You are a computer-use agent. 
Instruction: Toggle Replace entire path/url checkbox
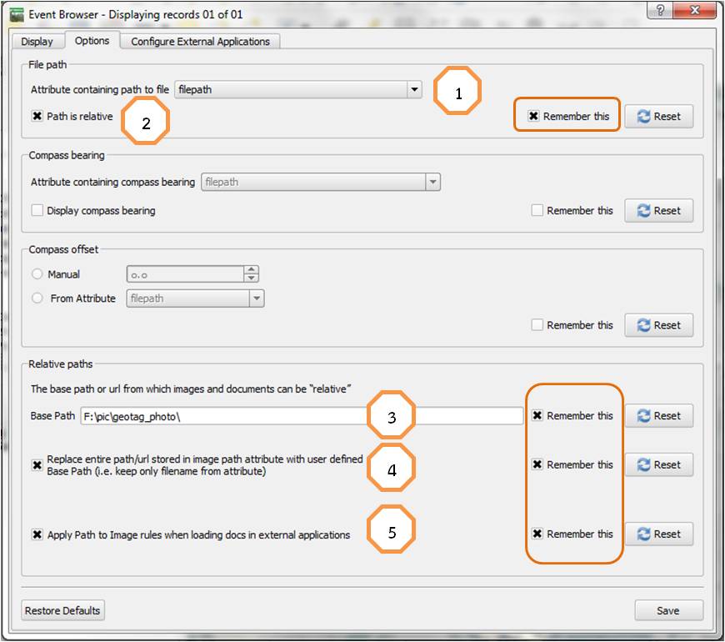coord(37,465)
